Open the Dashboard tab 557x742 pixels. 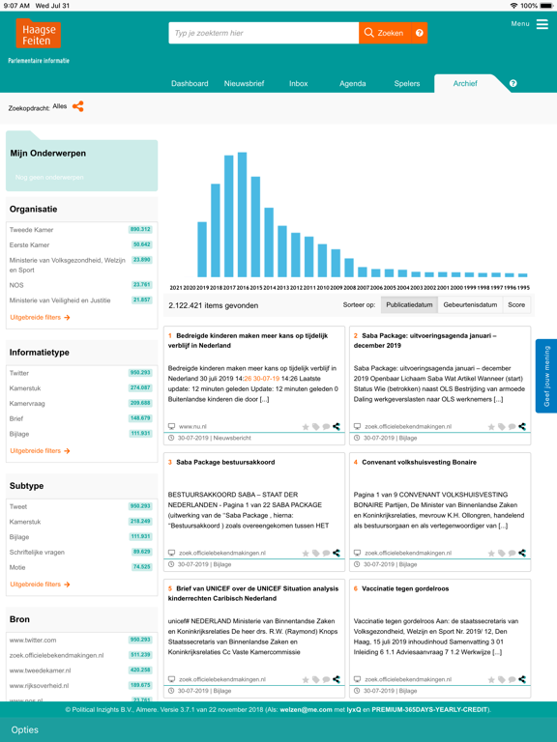click(190, 83)
